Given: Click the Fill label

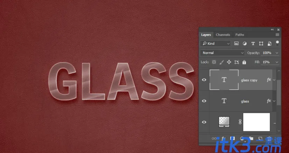Looking at the screenshot, I should (x=257, y=62).
